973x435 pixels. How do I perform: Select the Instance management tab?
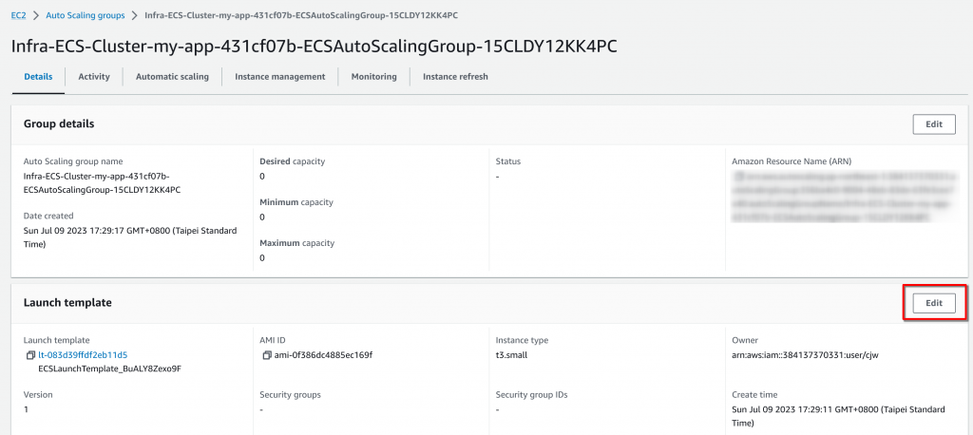pyautogui.click(x=279, y=76)
